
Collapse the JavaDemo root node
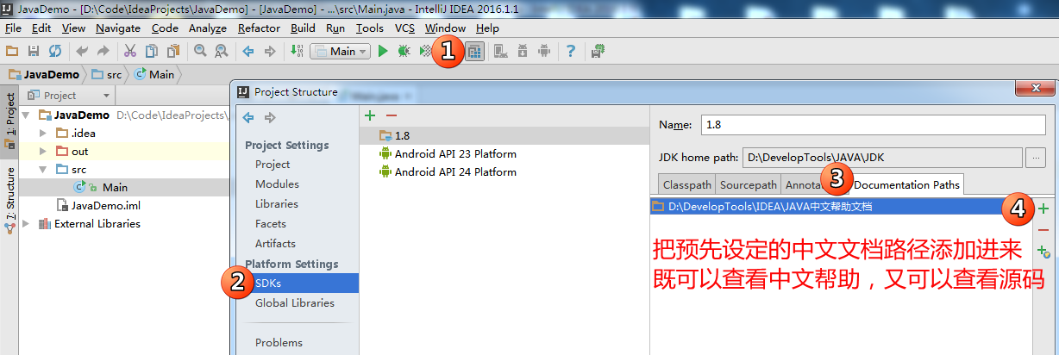[27, 115]
